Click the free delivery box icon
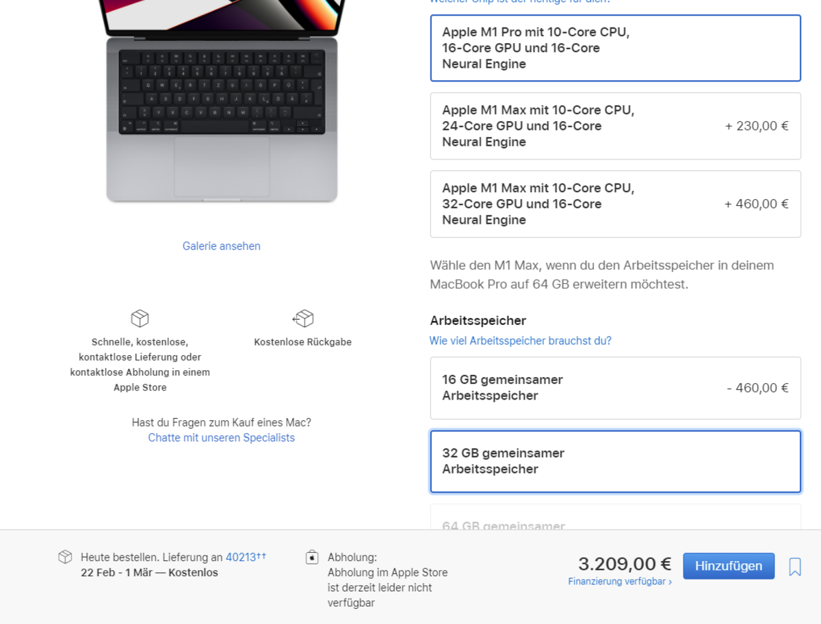Image resolution: width=821 pixels, height=624 pixels. pos(140,318)
